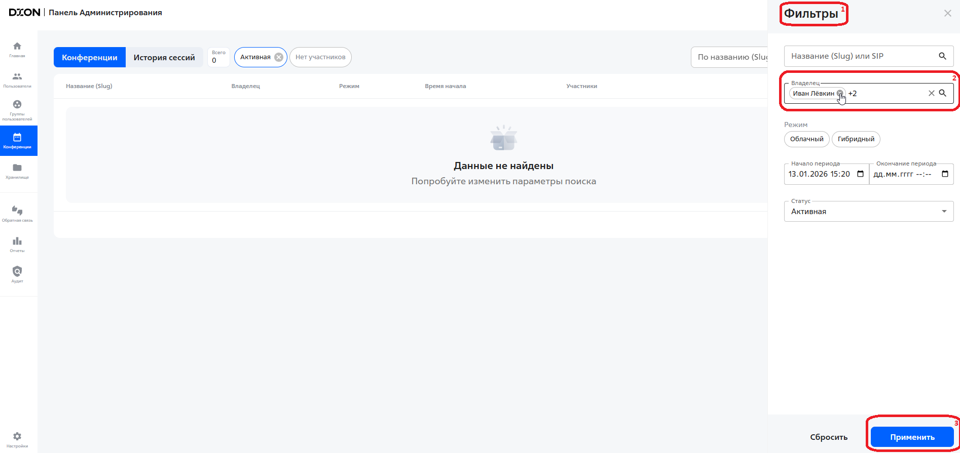Toggle the Гибридный mode chip
Viewport: 960px width, 453px height.
[856, 139]
